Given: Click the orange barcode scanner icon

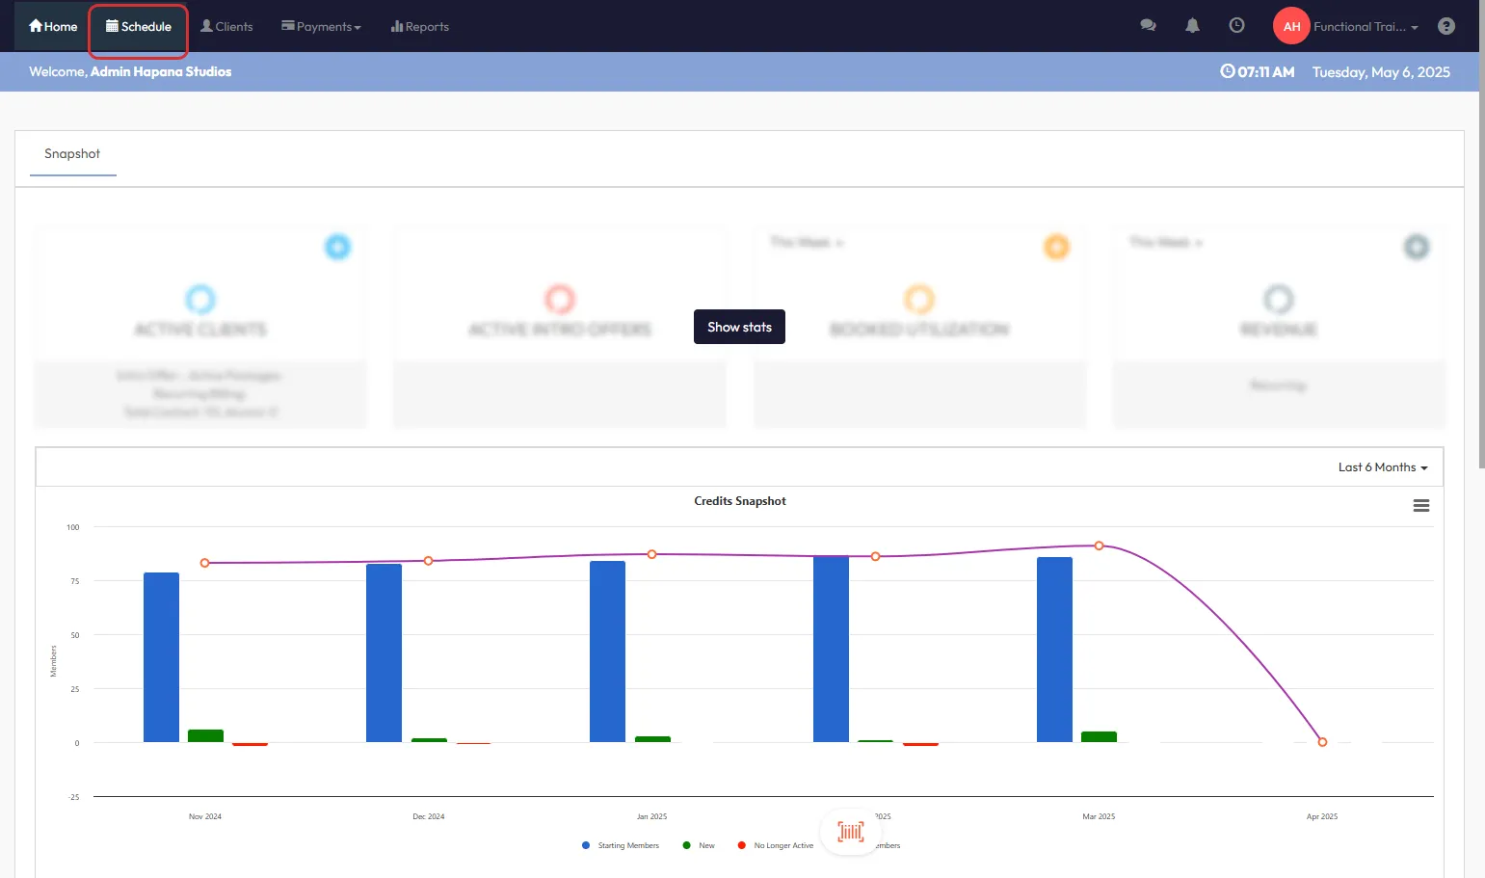Looking at the screenshot, I should click(850, 832).
